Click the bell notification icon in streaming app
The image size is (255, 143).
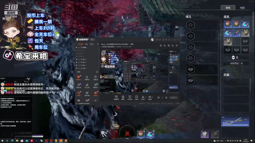coord(172,45)
